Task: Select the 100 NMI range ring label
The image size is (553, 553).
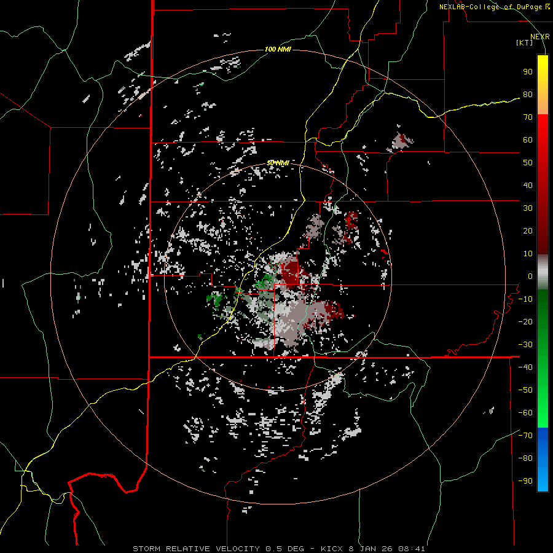Action: pos(278,49)
